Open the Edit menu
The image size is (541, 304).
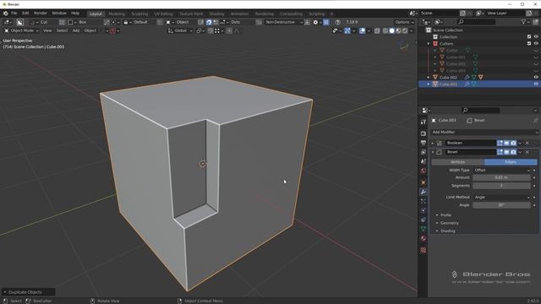tap(25, 14)
